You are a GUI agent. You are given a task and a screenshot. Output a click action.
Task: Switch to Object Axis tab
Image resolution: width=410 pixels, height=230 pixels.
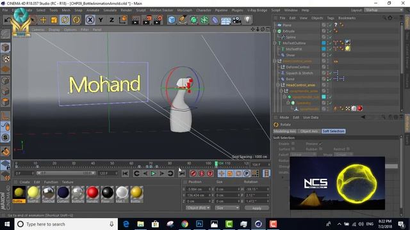pyautogui.click(x=309, y=131)
